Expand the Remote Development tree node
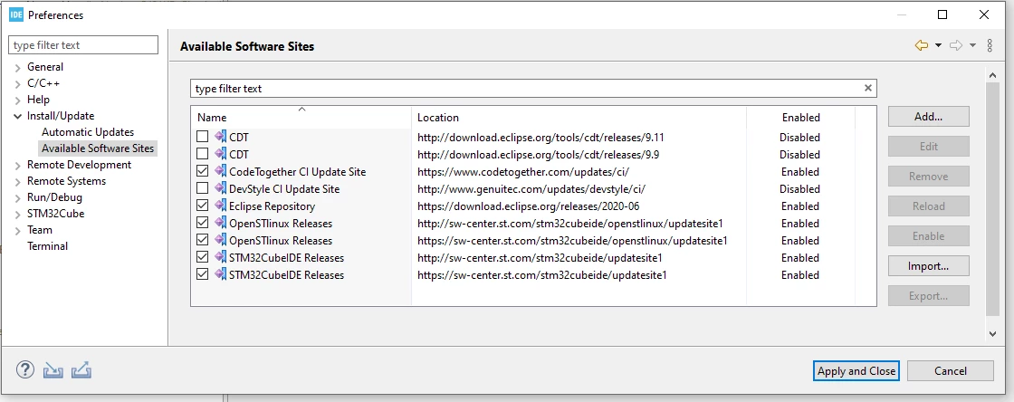Image resolution: width=1014 pixels, height=402 pixels. (17, 166)
